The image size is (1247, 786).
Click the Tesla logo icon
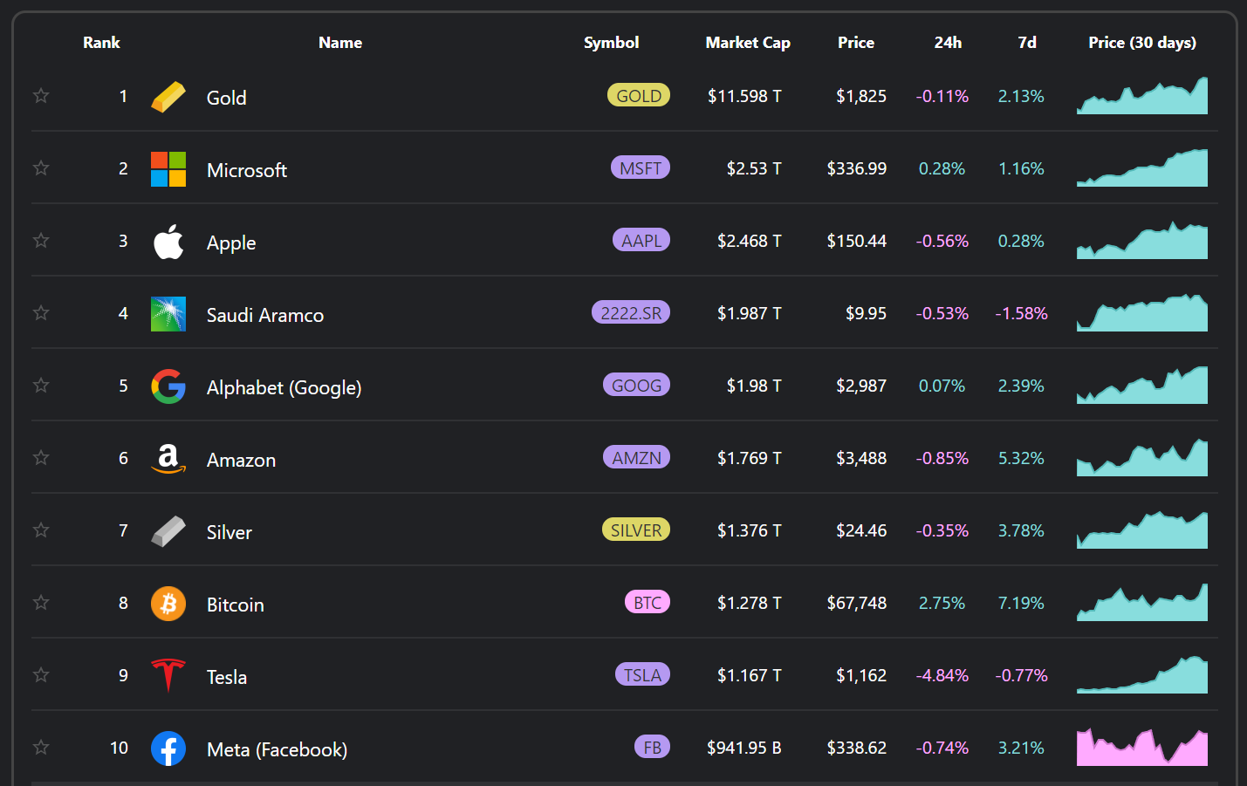pyautogui.click(x=168, y=676)
